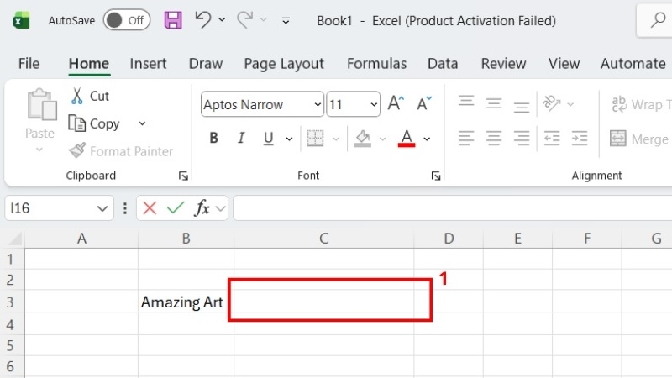The width and height of the screenshot is (672, 378).
Task: Open the Fill Color palette dropdown
Action: pyautogui.click(x=383, y=139)
